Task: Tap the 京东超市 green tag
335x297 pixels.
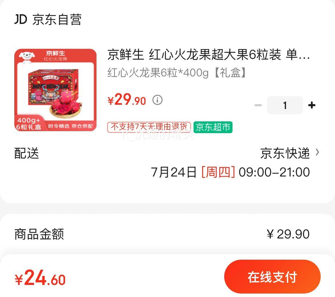Action: (213, 127)
